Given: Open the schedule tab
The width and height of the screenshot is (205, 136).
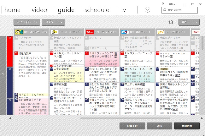Looking at the screenshot, I should (x=97, y=10).
